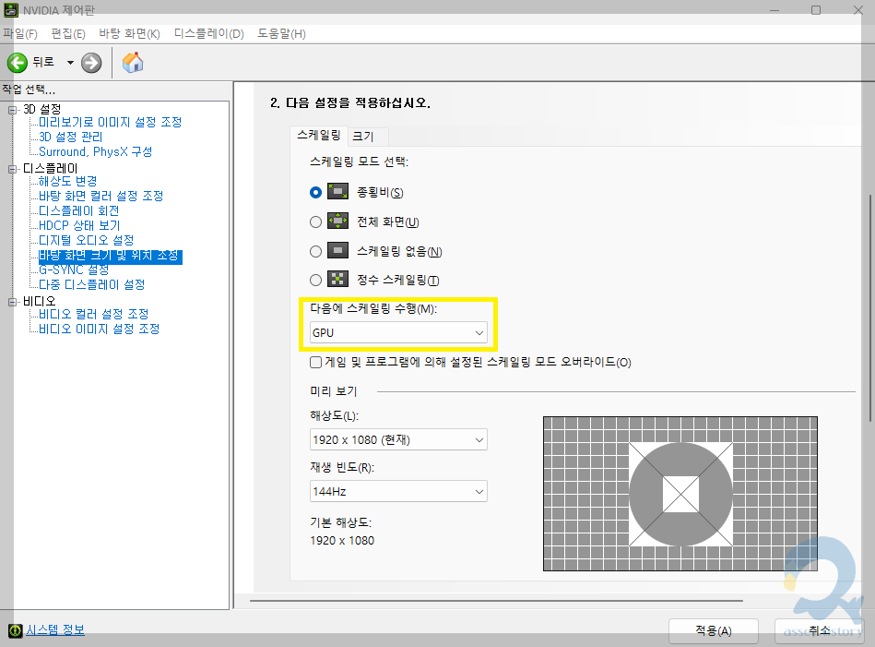Click the Forward arrow icon
This screenshot has width=875, height=647.
[x=91, y=63]
